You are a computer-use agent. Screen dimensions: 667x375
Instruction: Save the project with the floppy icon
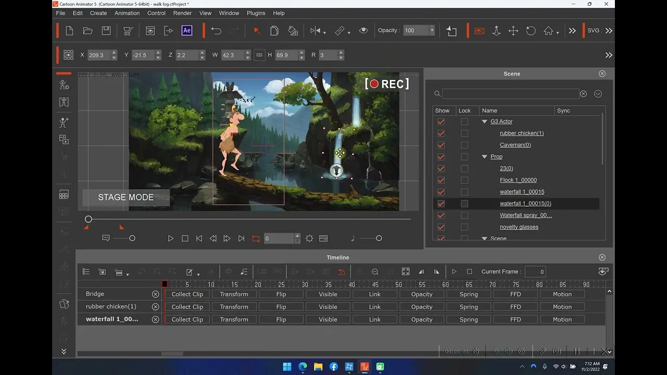(106, 31)
